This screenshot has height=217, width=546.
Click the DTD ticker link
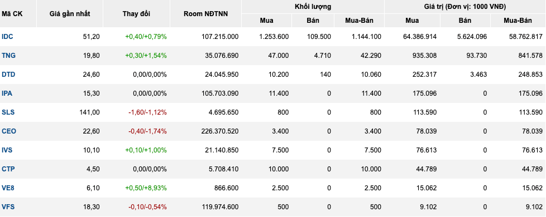point(8,75)
